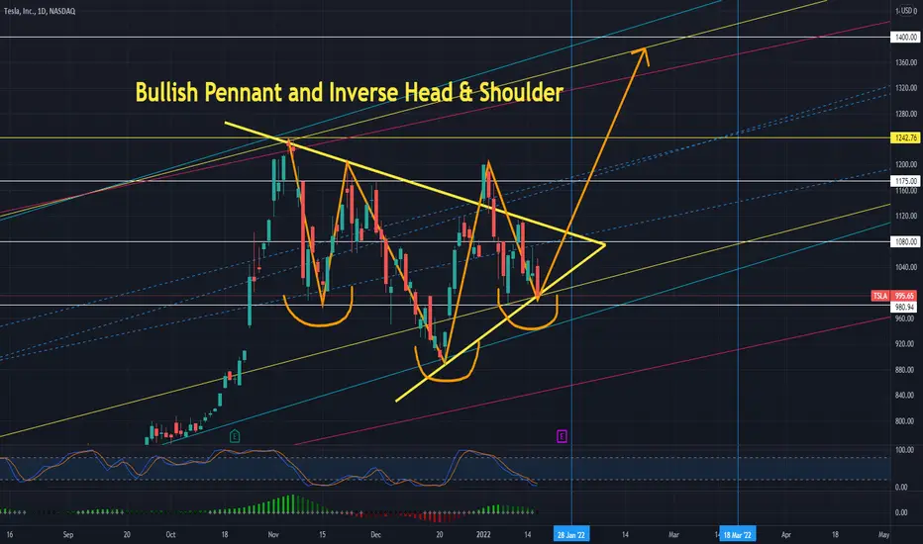Click the Mar label on time axis
Image resolution: width=923 pixels, height=544 pixels.
[x=674, y=534]
